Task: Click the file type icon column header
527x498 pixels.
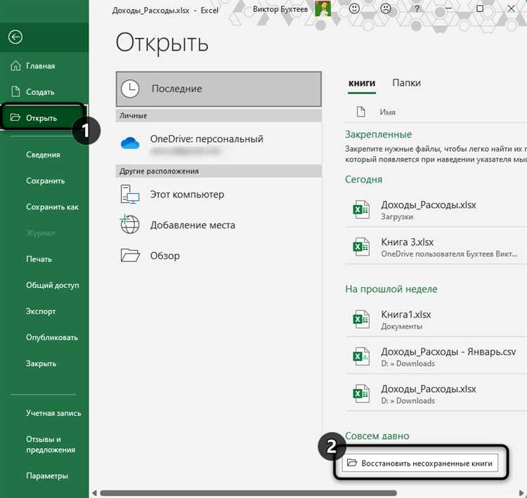Action: [x=360, y=112]
